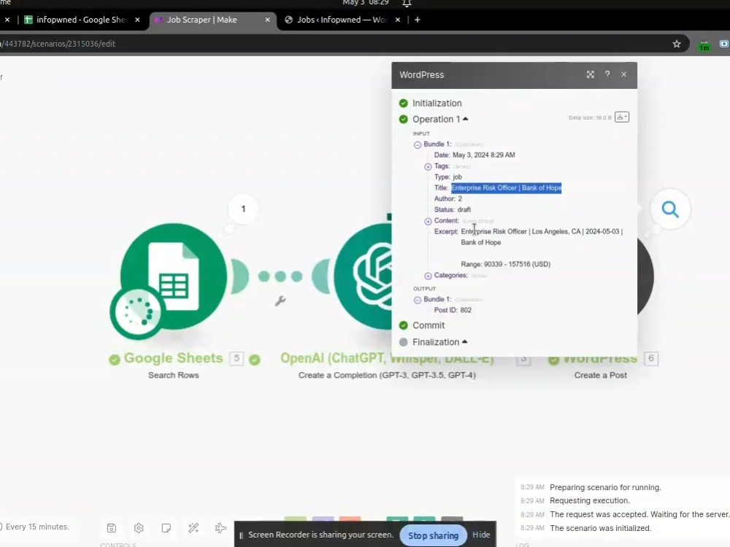Expand the Tags array
730x547 pixels.
(428, 166)
